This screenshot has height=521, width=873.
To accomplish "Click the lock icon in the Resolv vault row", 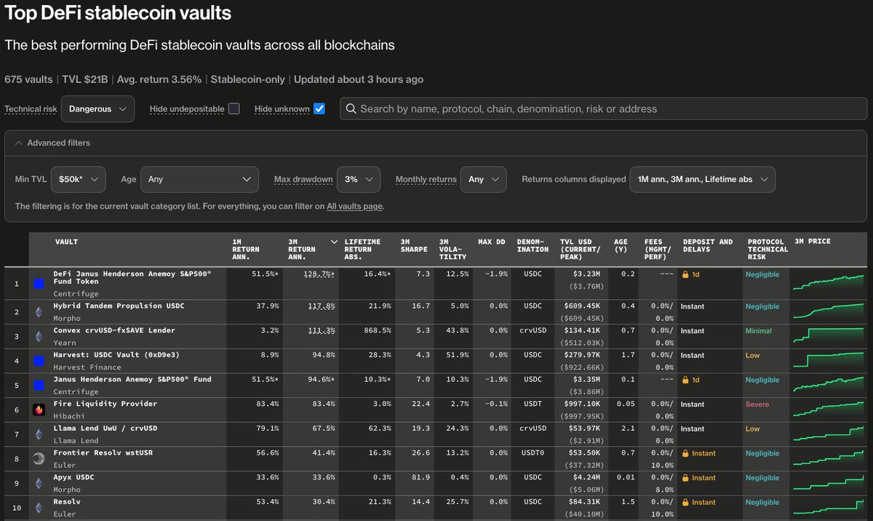I will point(685,502).
